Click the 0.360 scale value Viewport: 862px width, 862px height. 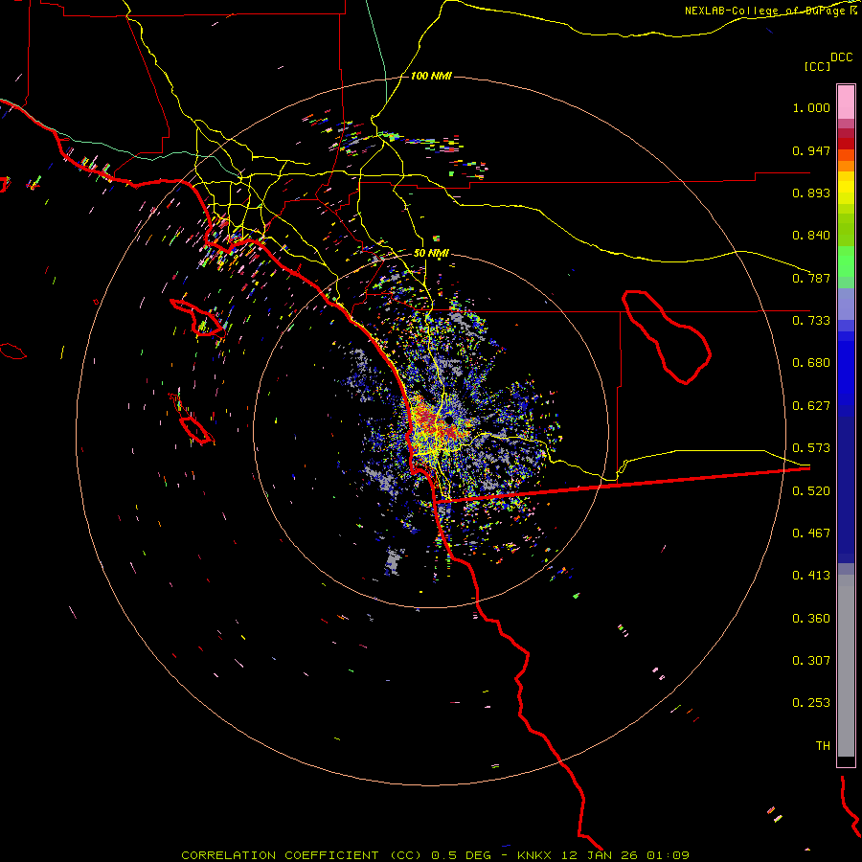point(811,619)
